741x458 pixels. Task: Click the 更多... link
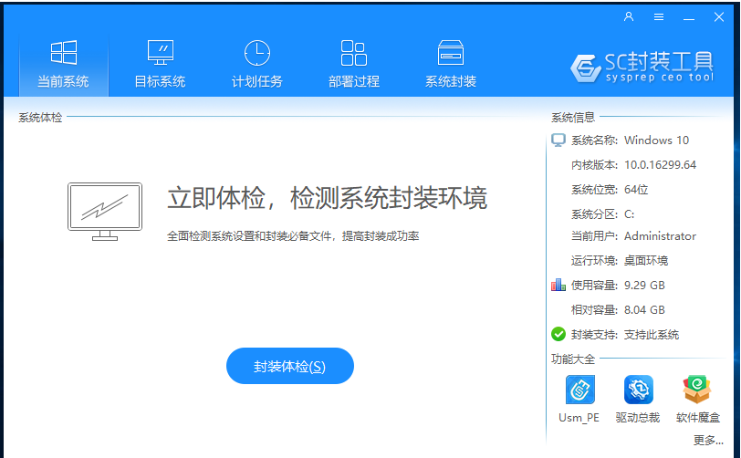point(708,440)
